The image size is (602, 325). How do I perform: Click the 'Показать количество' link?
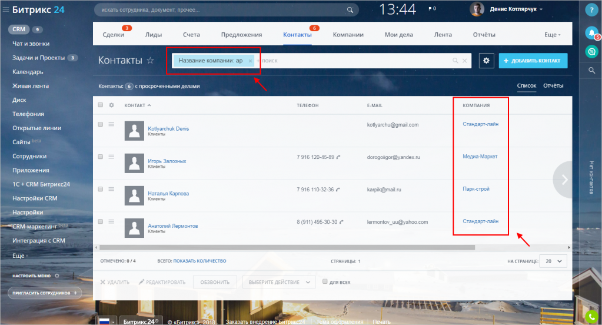click(x=199, y=261)
